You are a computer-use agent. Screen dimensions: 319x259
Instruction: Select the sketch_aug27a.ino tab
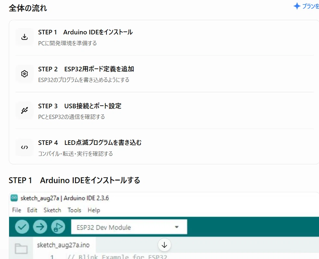pyautogui.click(x=63, y=245)
